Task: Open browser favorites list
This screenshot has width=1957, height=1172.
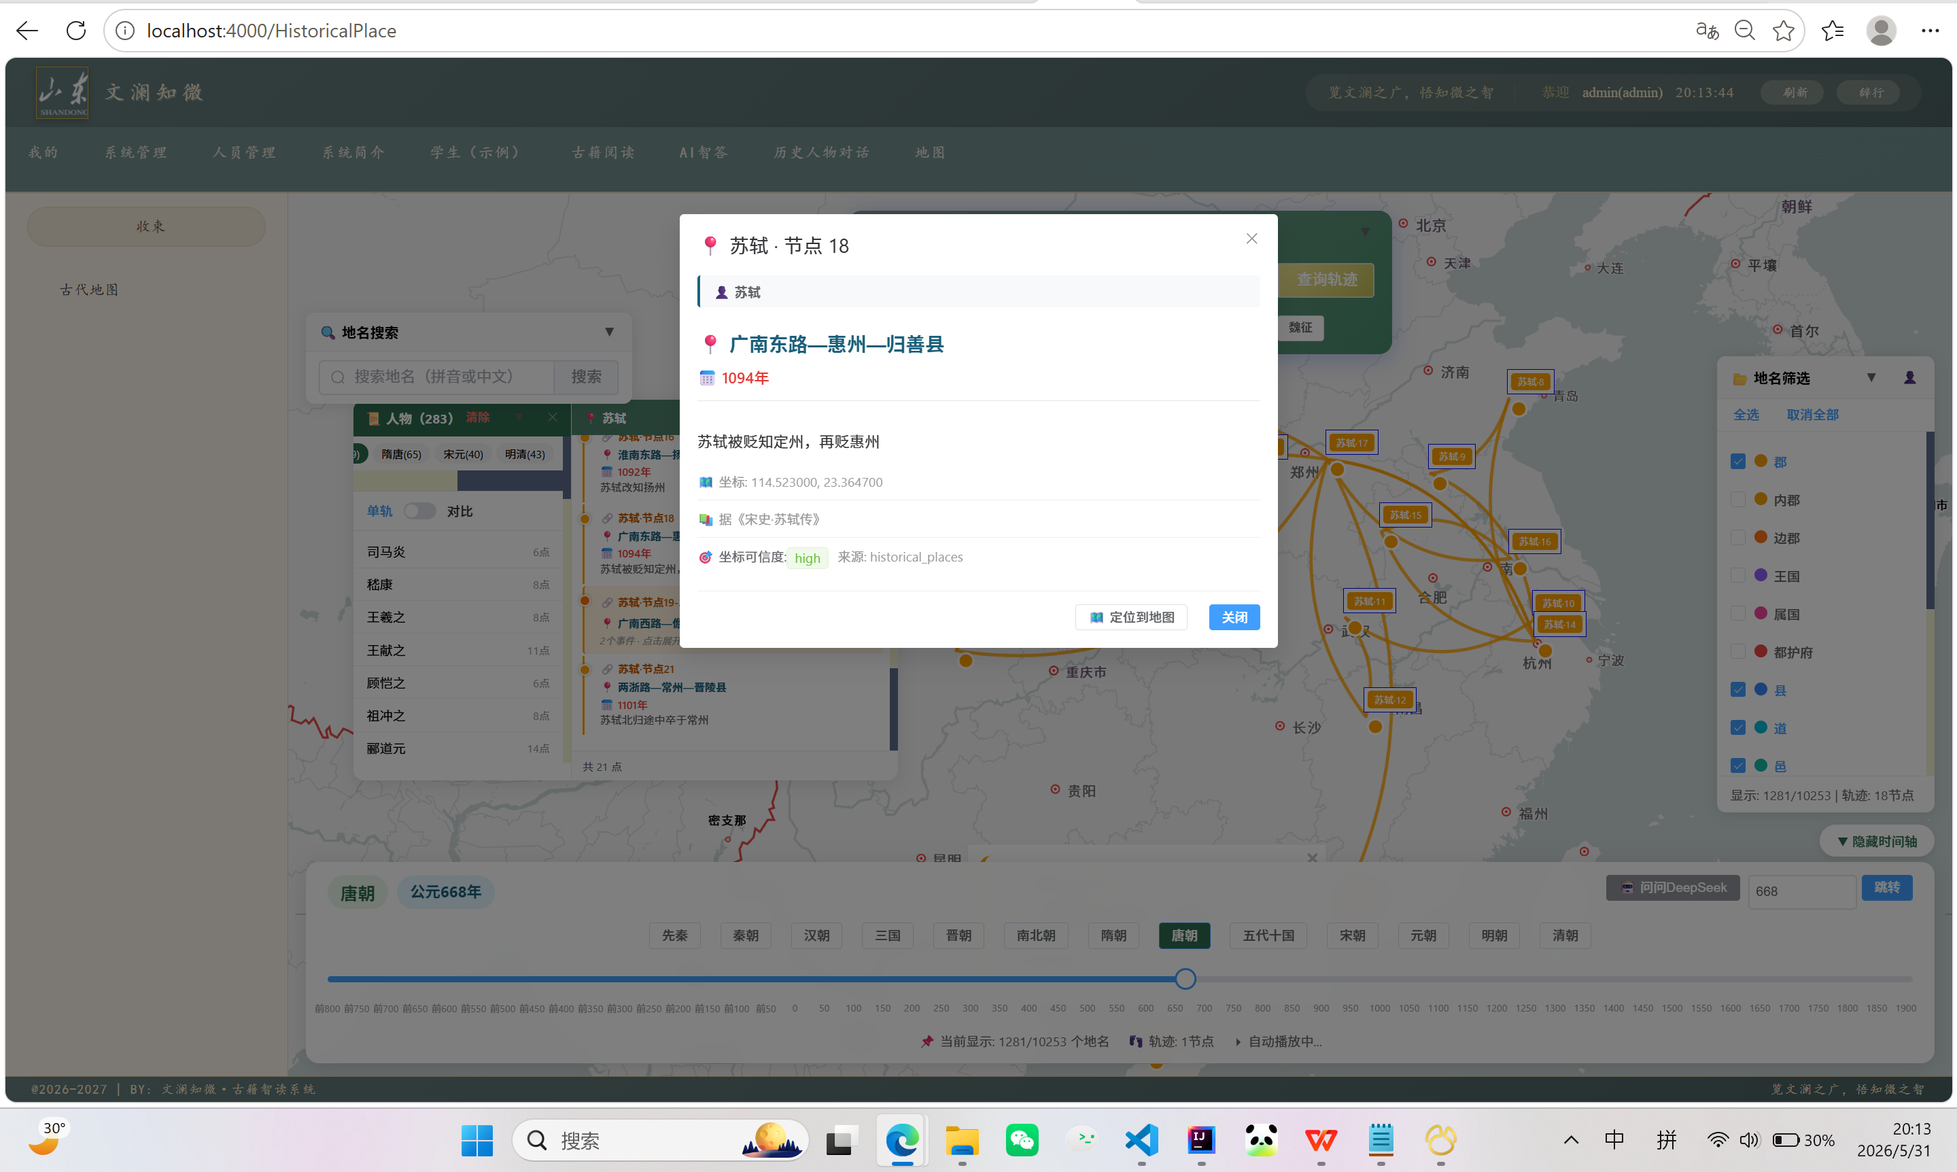Action: (1833, 31)
